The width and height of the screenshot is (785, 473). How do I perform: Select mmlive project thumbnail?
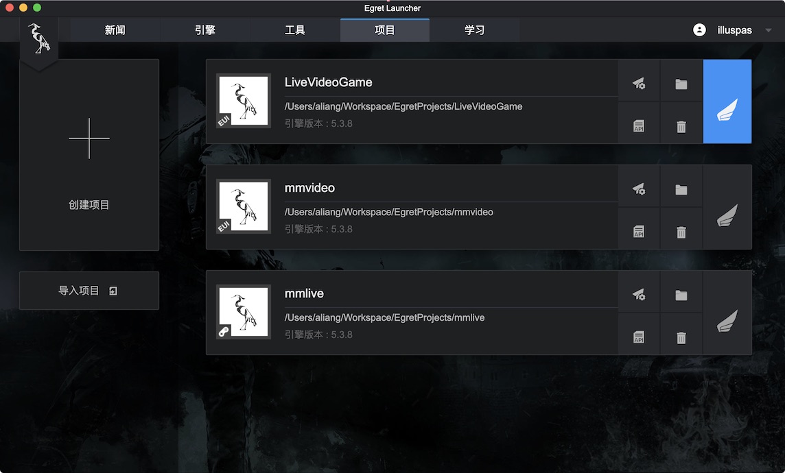tap(244, 311)
